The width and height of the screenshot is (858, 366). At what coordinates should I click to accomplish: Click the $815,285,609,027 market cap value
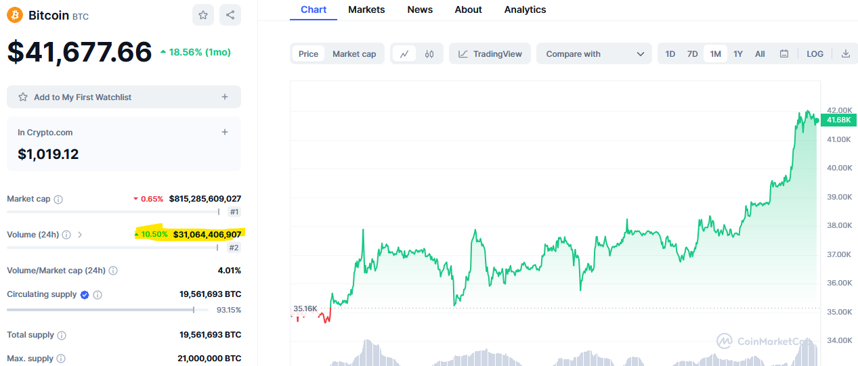coord(205,199)
